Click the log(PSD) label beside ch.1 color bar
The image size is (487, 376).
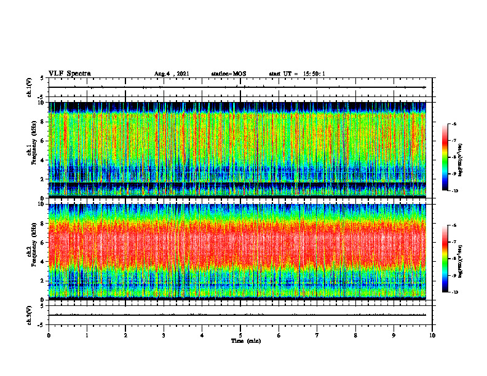pos(461,160)
